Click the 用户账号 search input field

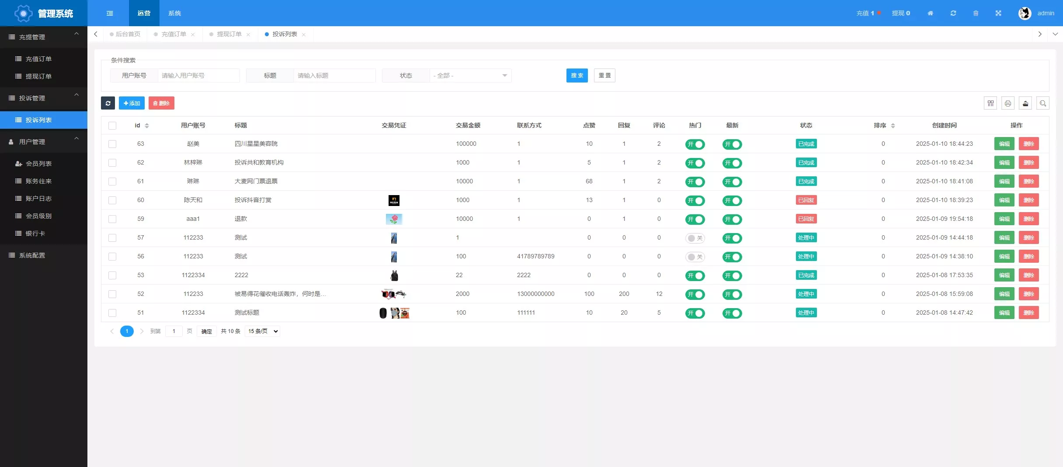tap(198, 76)
